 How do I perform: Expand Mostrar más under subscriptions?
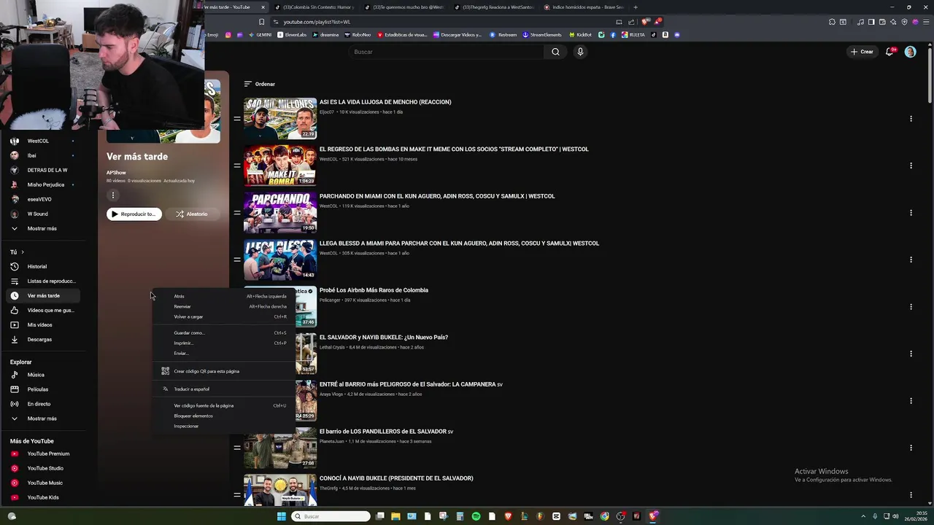[42, 228]
